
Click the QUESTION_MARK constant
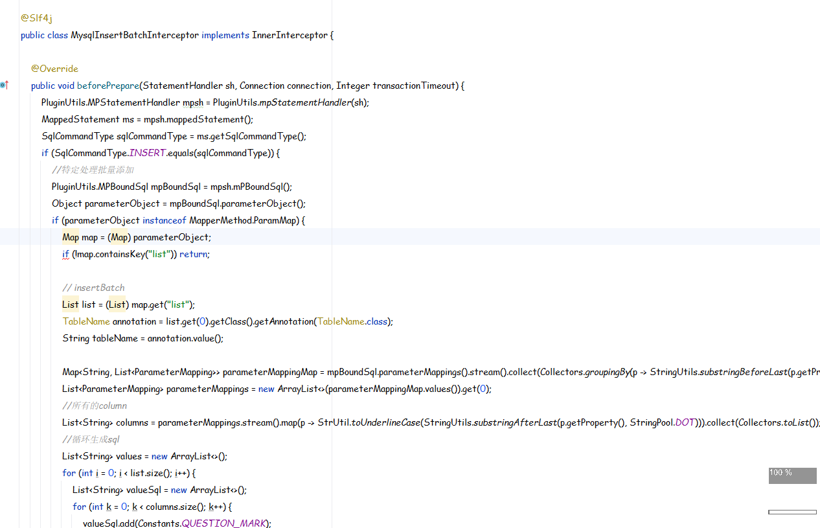click(x=224, y=523)
